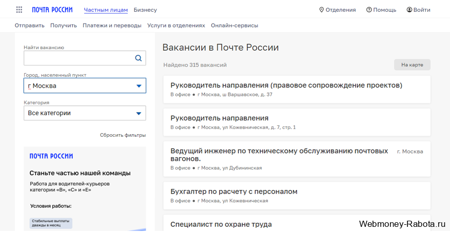This screenshot has height=233, width=450.
Task: Click Стабильные выплаты дважды в месяц badge
Action: (51, 223)
